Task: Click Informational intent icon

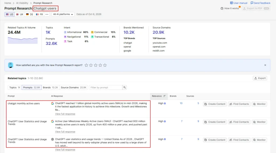Action: 65,32
